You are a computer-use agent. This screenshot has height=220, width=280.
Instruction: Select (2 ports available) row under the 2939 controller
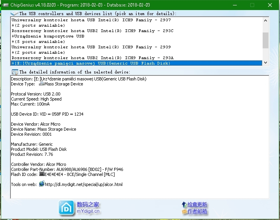(x=136, y=53)
